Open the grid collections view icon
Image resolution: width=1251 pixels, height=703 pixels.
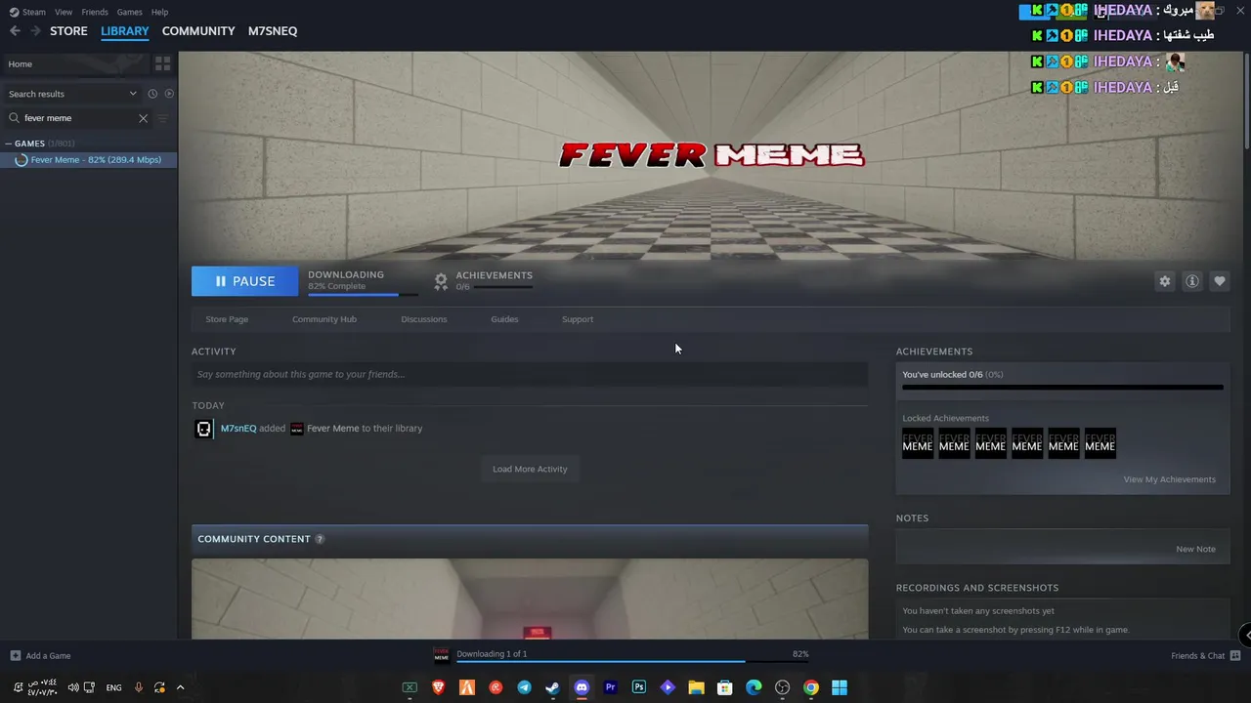pyautogui.click(x=163, y=63)
